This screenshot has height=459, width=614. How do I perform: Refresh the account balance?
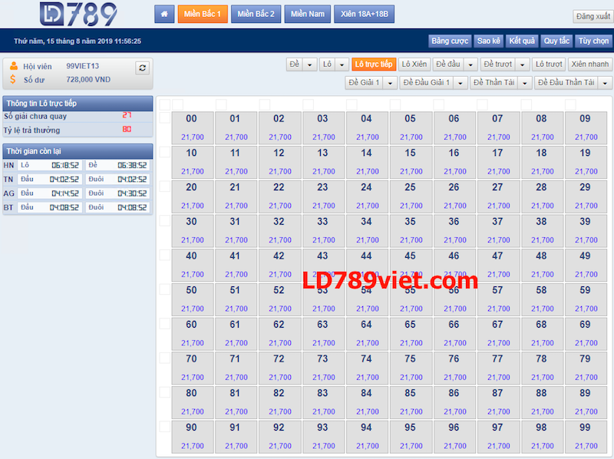[x=143, y=68]
